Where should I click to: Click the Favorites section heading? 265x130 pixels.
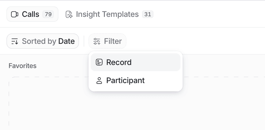(x=22, y=66)
